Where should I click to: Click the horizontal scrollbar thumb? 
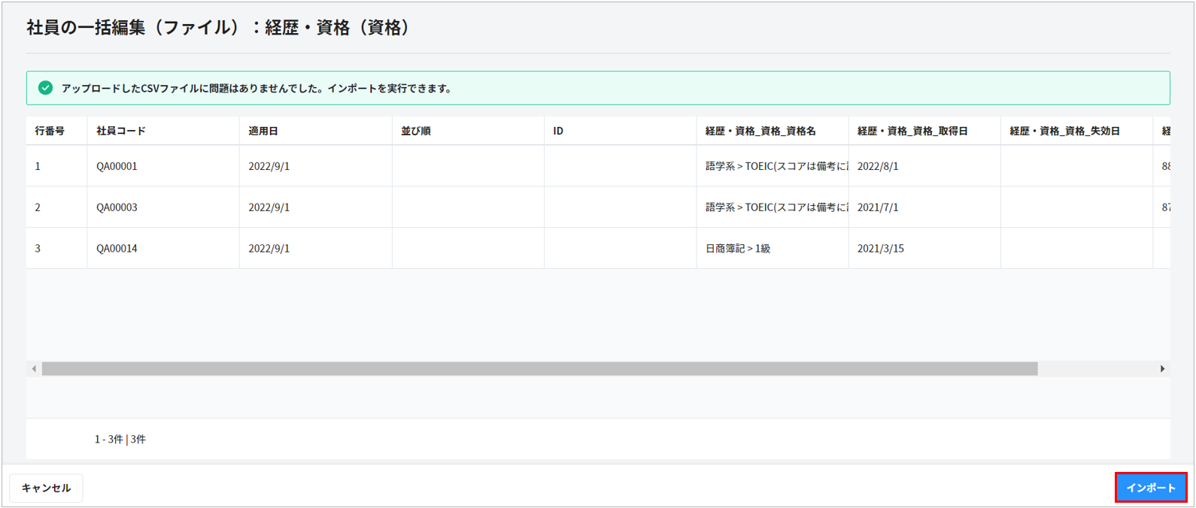(539, 369)
